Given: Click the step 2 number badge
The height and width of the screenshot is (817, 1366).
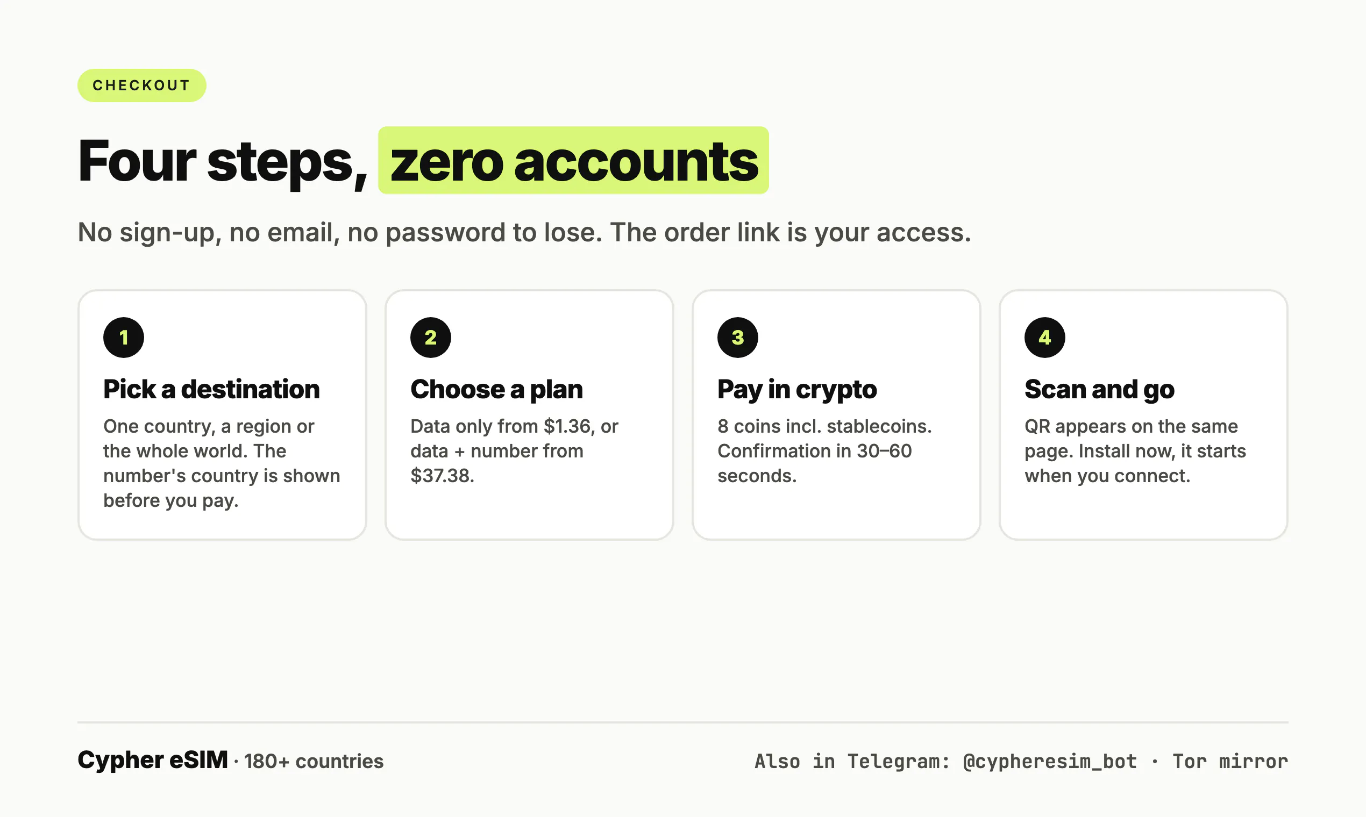Looking at the screenshot, I should 431,338.
